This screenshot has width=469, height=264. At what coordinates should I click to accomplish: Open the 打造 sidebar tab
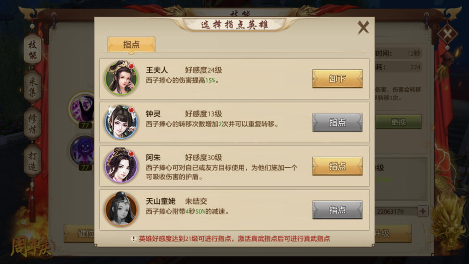pos(33,161)
